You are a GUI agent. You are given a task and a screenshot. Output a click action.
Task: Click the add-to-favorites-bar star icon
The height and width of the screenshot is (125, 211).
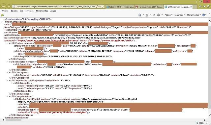click(2, 15)
